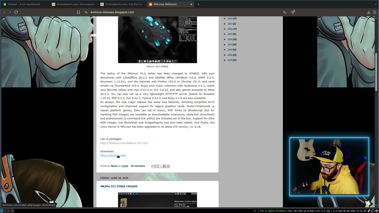The image size is (379, 213).
Task: Open the page translation icon
Action: click(x=284, y=12)
